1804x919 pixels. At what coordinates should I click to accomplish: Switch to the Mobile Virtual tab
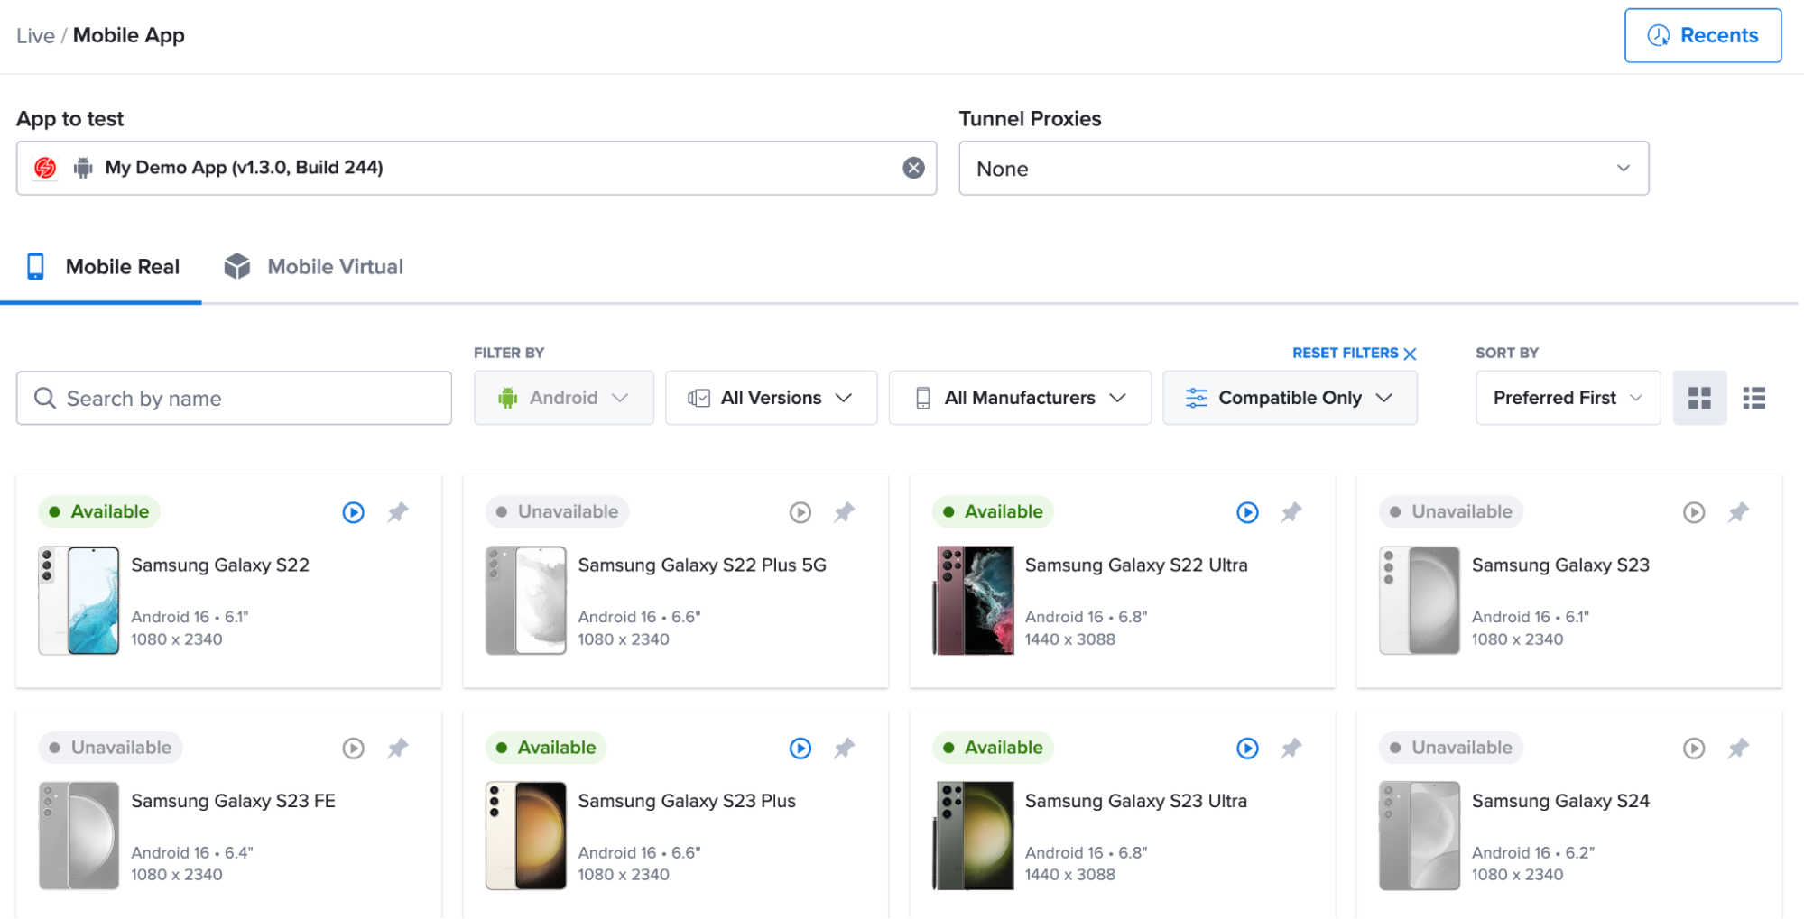click(x=314, y=267)
